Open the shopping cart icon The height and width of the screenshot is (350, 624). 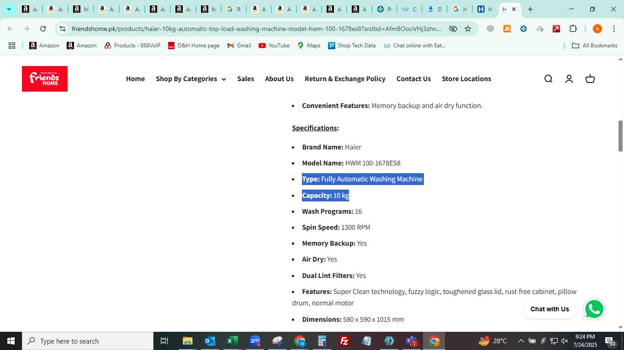(x=590, y=79)
